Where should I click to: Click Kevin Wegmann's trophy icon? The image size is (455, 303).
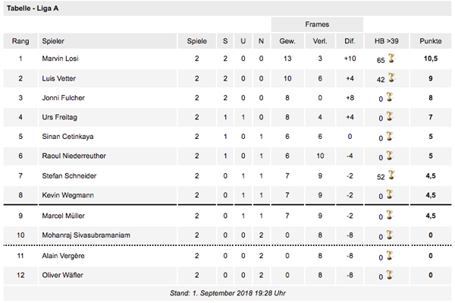pyautogui.click(x=390, y=194)
